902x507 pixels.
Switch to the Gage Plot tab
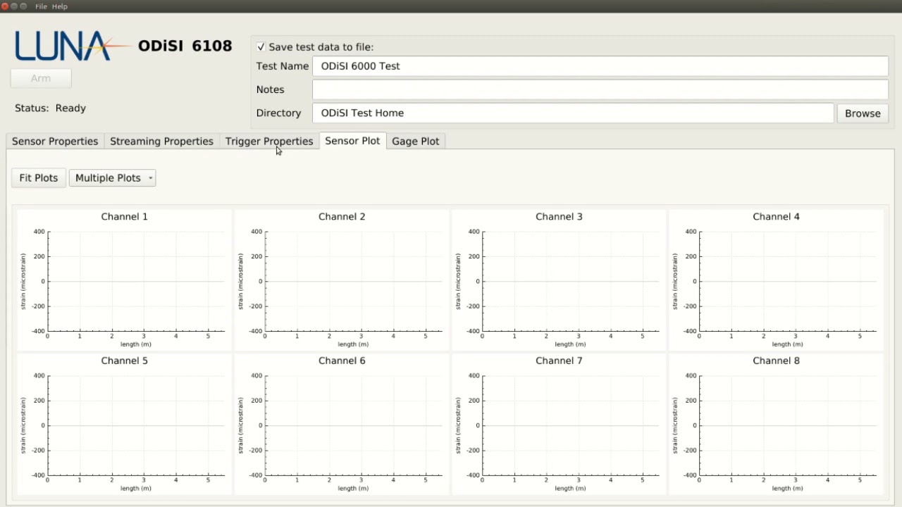click(x=416, y=141)
